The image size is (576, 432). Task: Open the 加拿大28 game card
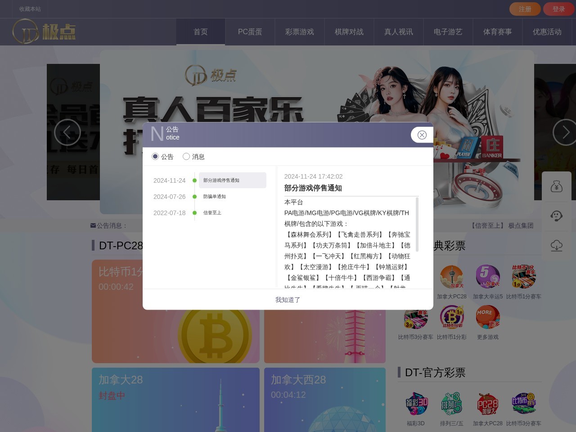pos(175,400)
